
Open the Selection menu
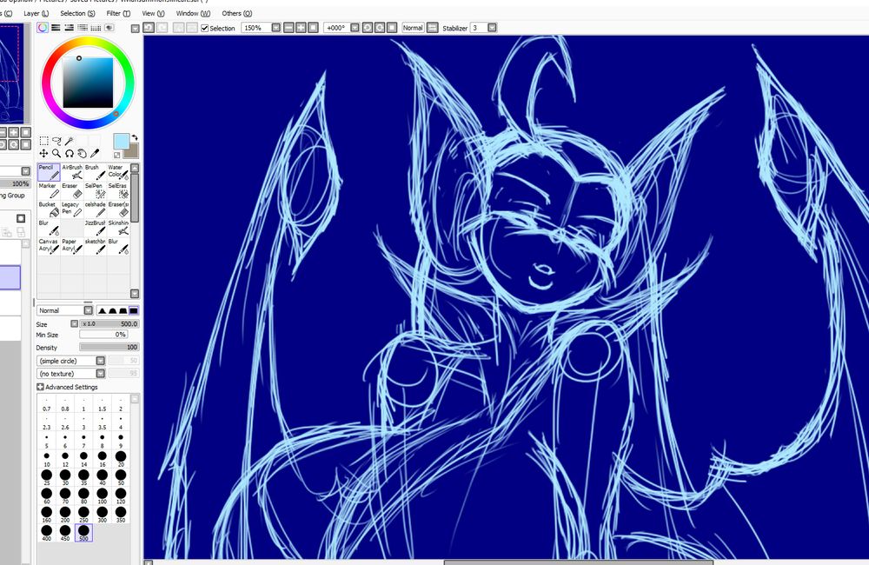77,13
